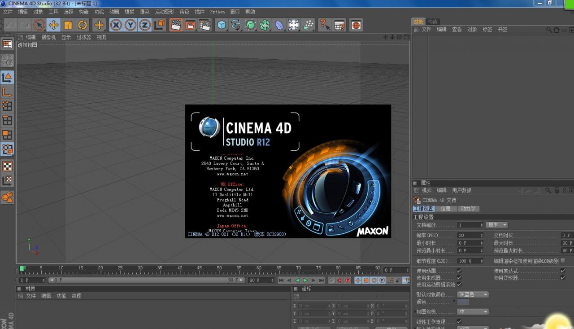
Task: Open the deformer objects icon
Action: (x=279, y=25)
